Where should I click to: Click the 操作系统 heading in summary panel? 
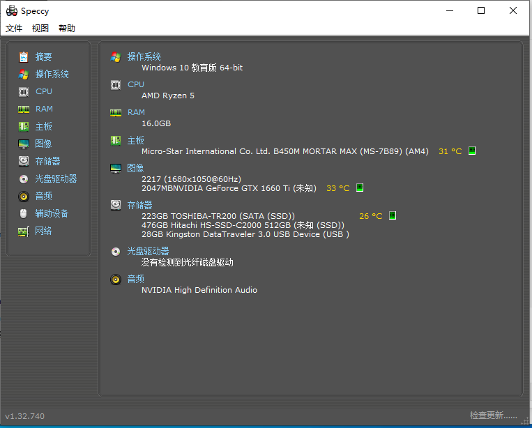coord(144,56)
